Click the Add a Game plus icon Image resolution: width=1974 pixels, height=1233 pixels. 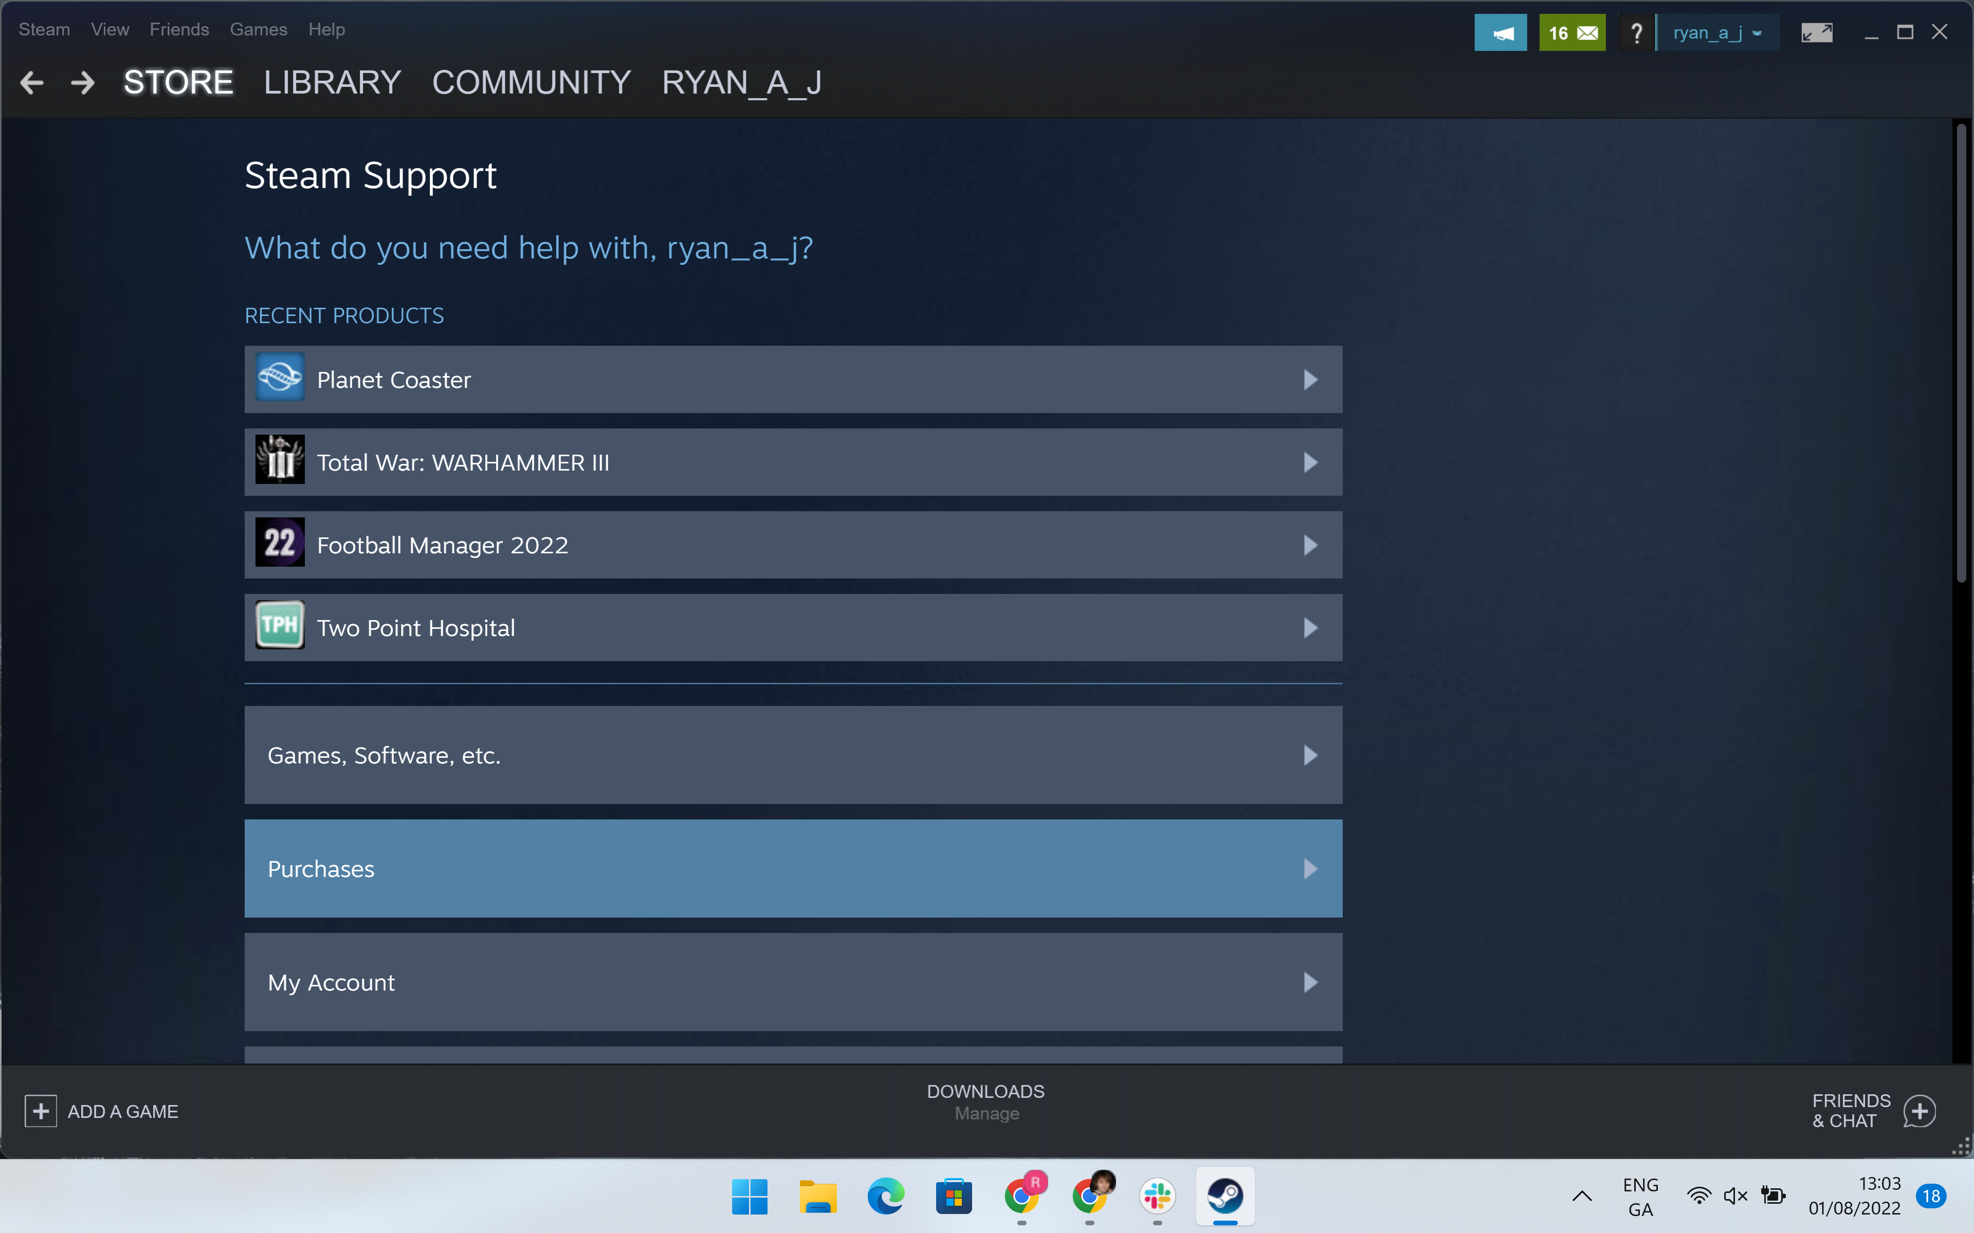pos(41,1111)
